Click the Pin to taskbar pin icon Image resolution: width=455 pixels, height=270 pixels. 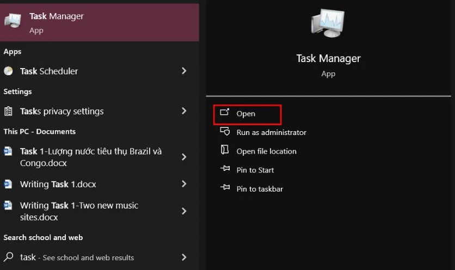point(225,187)
